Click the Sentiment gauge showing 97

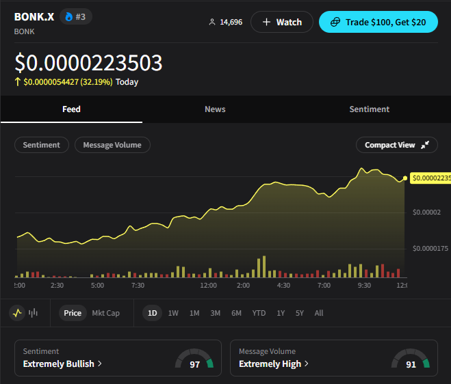click(194, 359)
